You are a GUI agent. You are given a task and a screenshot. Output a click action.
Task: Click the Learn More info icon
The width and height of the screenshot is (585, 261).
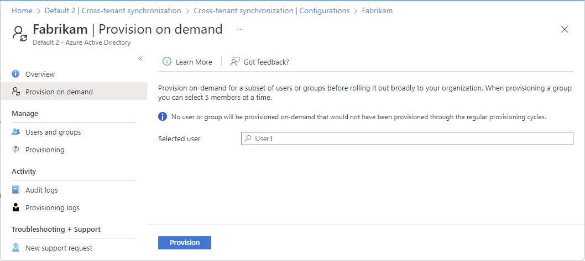pyautogui.click(x=167, y=62)
